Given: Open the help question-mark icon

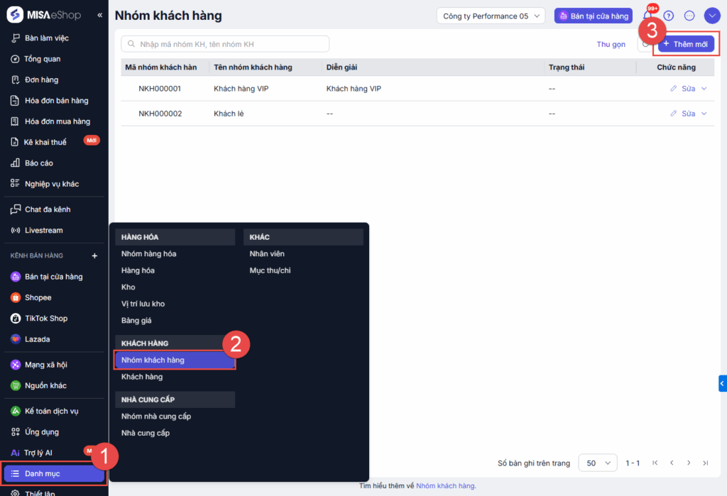Looking at the screenshot, I should tap(669, 16).
